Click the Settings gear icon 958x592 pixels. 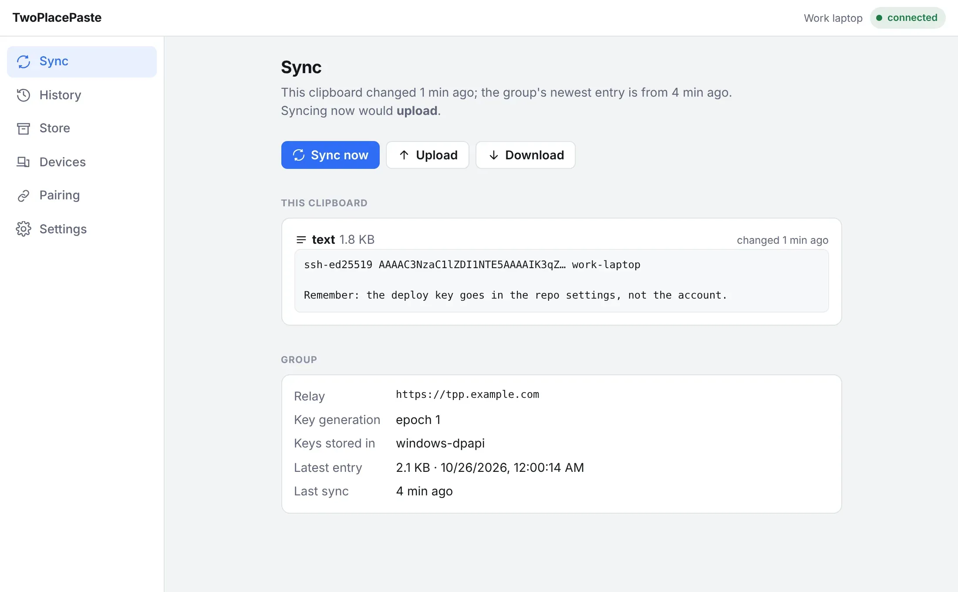(x=24, y=229)
